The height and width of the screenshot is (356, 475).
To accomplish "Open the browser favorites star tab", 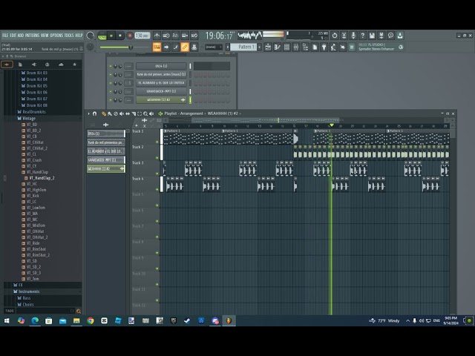I will pyautogui.click(x=74, y=65).
